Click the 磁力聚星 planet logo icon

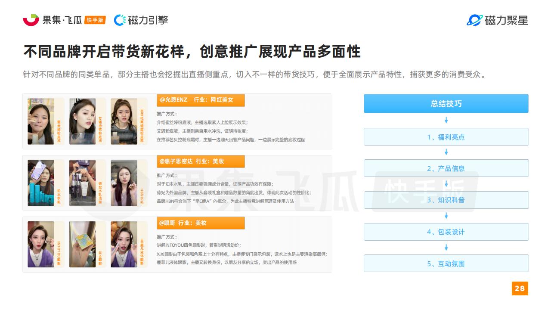point(474,20)
